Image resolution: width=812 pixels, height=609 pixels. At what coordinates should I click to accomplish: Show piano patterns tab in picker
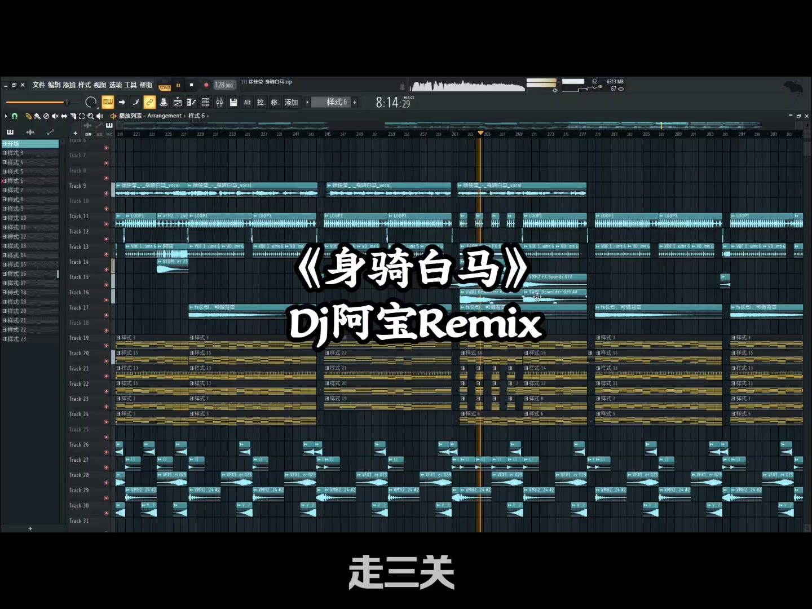point(10,132)
